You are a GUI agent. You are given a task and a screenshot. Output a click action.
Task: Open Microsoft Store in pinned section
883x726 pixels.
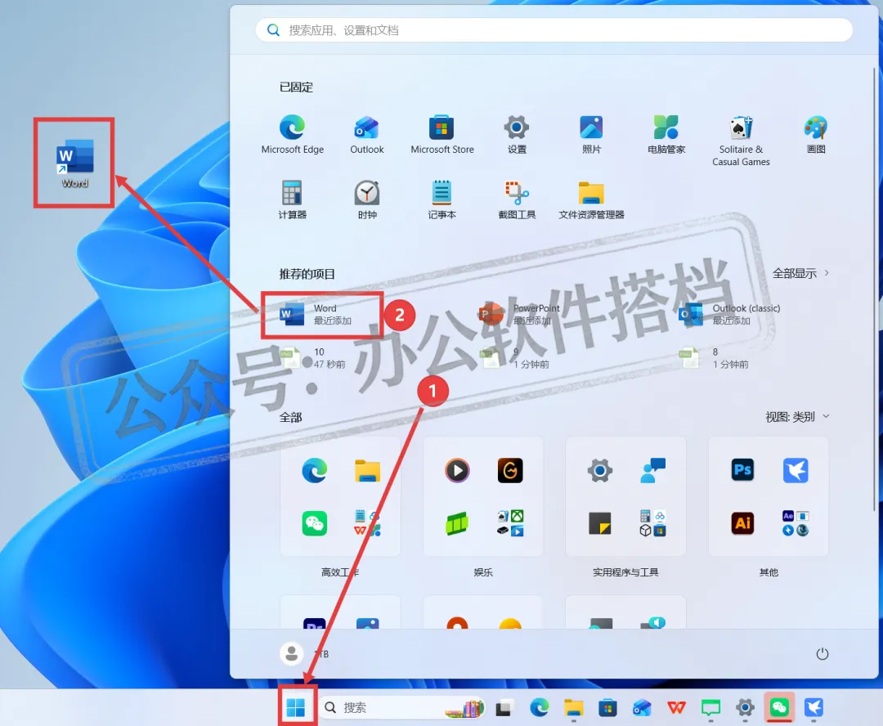pos(442,134)
